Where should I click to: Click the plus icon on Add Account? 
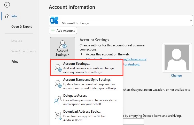(x=53, y=30)
